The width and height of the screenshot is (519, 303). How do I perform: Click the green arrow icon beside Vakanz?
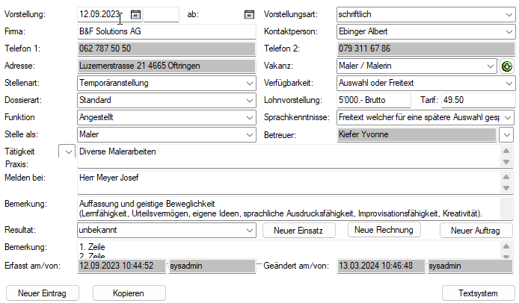click(507, 66)
